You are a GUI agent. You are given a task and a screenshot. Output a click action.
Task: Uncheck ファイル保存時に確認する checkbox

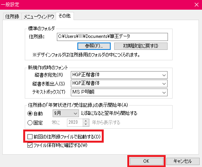(30, 145)
